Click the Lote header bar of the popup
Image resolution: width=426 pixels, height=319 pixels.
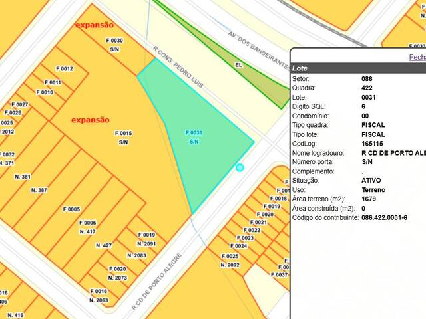358,68
